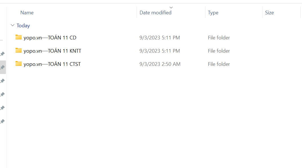Click the highlighted pin icon in the sidebar
The image size is (302, 168).
coord(3,67)
